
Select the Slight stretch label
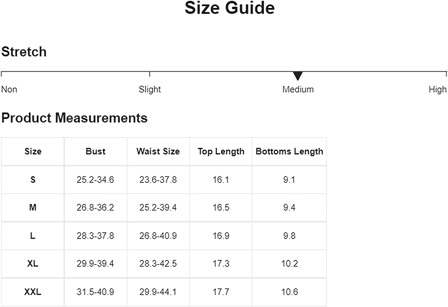pyautogui.click(x=150, y=89)
